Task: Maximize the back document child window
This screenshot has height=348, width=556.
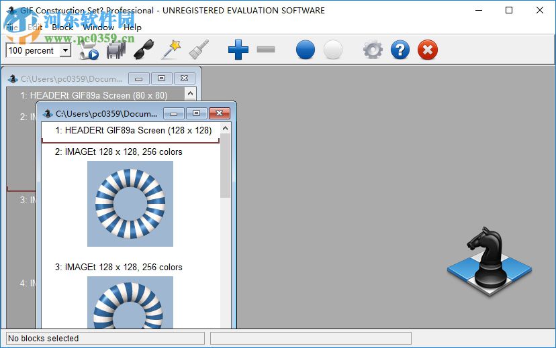Action: point(161,78)
